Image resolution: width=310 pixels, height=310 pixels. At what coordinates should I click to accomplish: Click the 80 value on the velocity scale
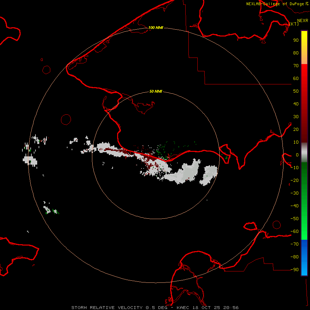coord(296,53)
